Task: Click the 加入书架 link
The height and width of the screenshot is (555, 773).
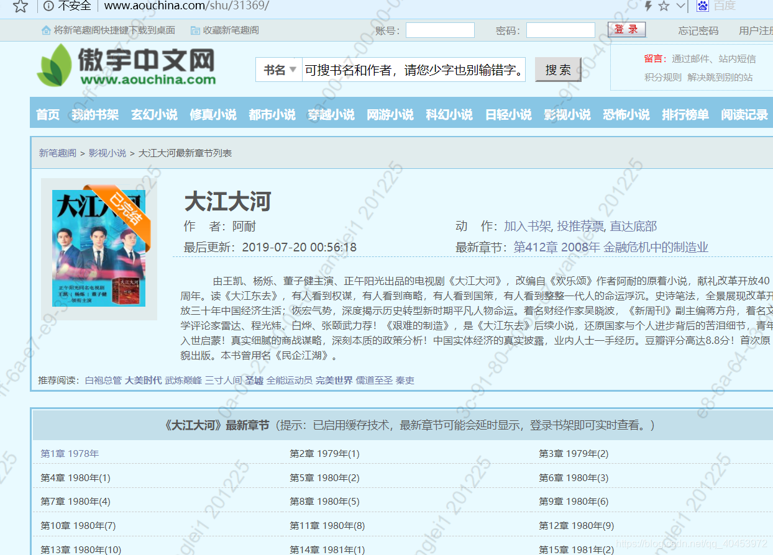Action: coord(528,226)
